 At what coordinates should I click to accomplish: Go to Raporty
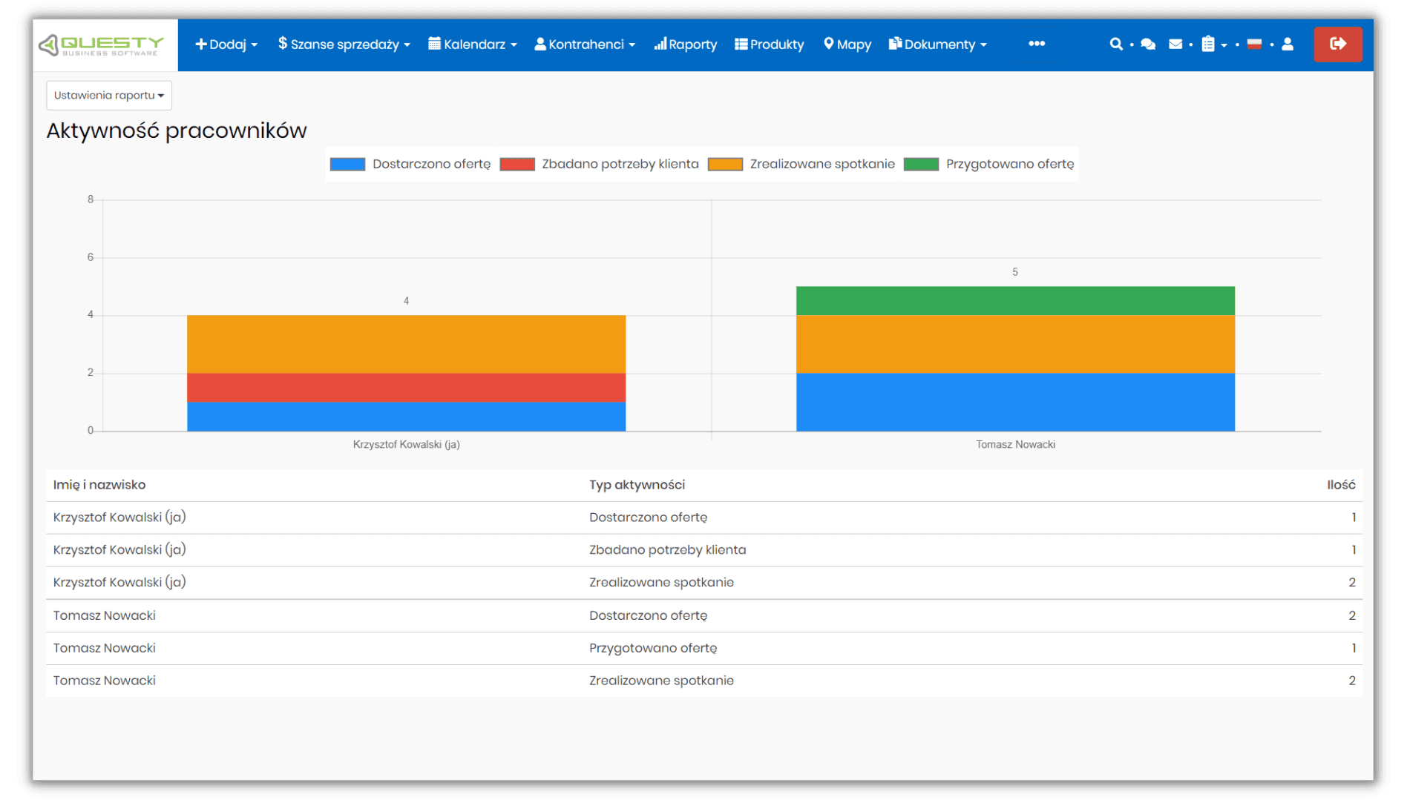point(685,44)
